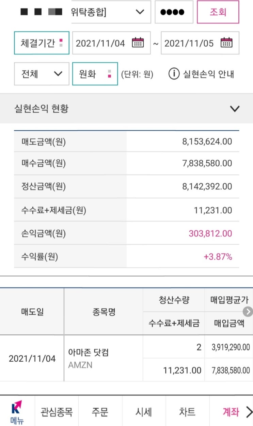The width and height of the screenshot is (253, 426).
Task: Open the 전체 filter dropdown
Action: (42, 74)
